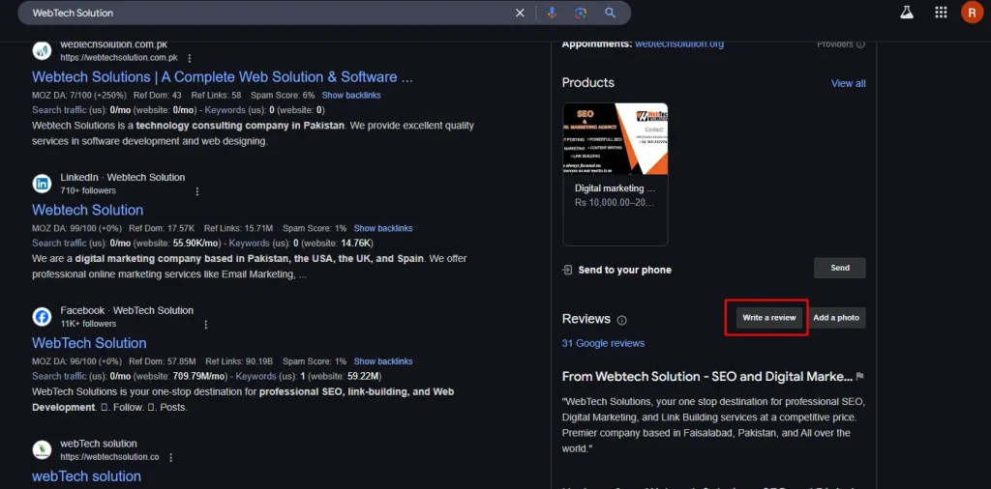Click the Reviews info icon
This screenshot has height=489, width=991.
point(622,320)
